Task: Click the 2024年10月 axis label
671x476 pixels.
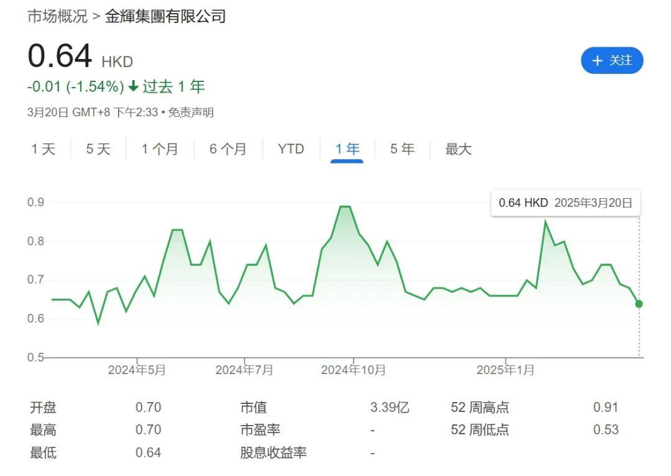Action: pos(354,370)
